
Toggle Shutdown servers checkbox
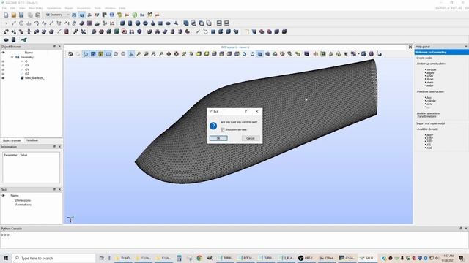223,129
